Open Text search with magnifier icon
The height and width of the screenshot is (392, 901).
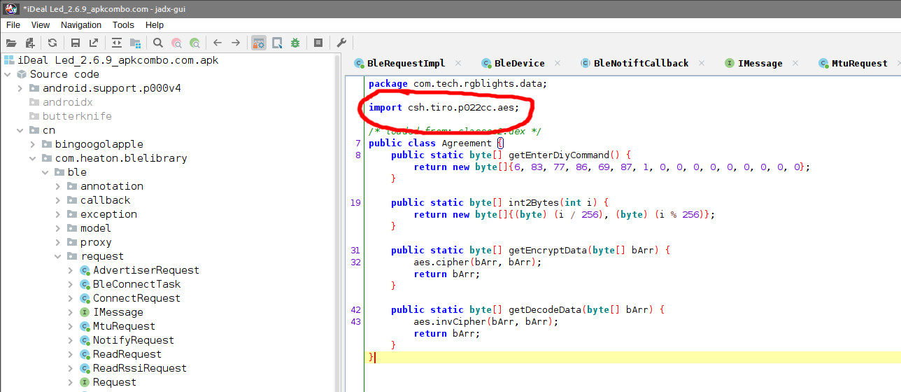pyautogui.click(x=158, y=43)
